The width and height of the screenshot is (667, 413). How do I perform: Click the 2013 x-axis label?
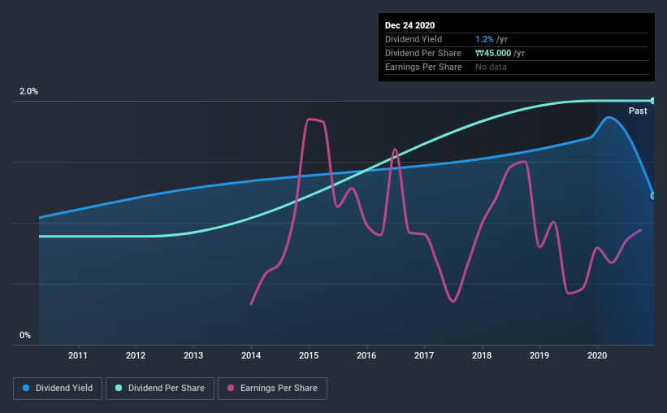click(193, 355)
